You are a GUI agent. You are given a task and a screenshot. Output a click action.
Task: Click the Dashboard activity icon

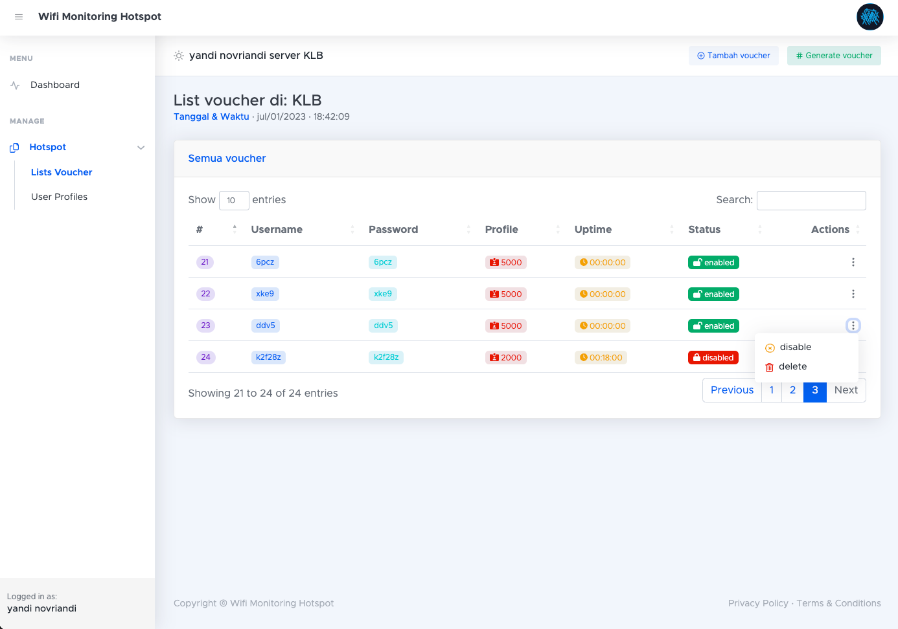coord(15,85)
